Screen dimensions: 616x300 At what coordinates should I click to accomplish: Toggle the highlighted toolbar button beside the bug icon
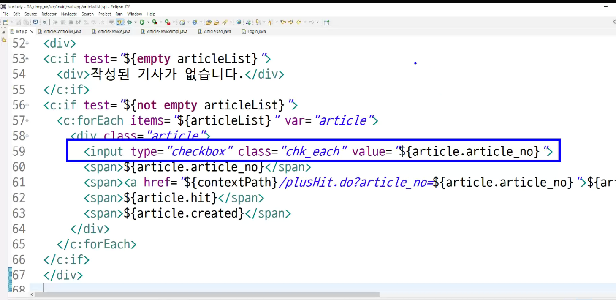[120, 22]
